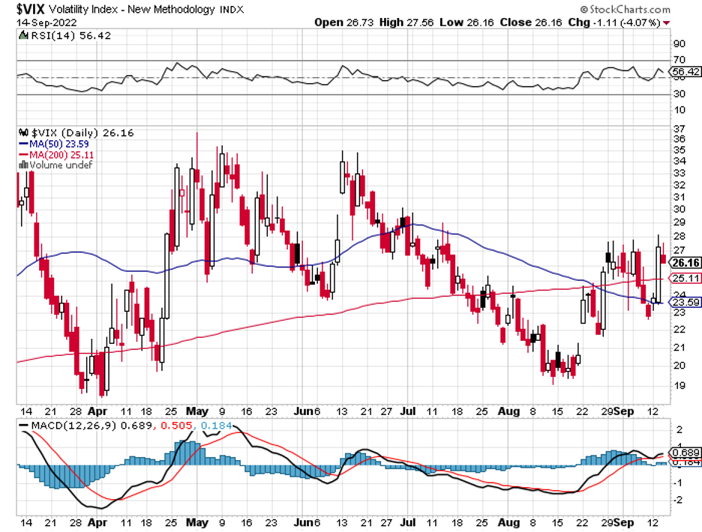Click the blue MA(50) legend line swatch

23,144
